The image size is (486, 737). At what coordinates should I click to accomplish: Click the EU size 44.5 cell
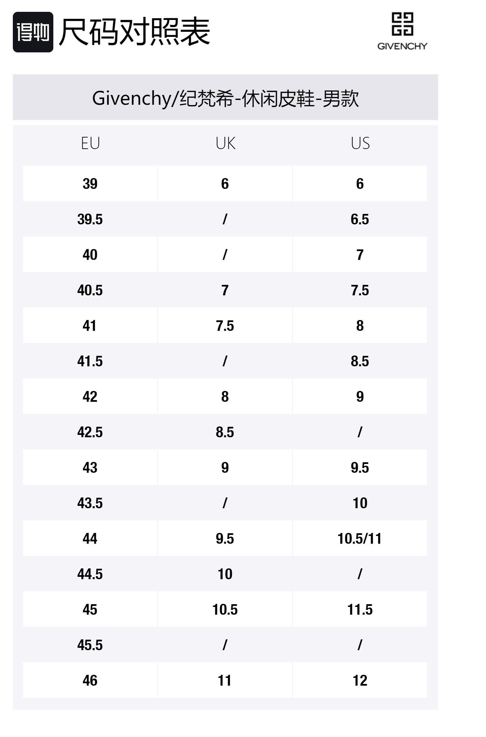[90, 574]
